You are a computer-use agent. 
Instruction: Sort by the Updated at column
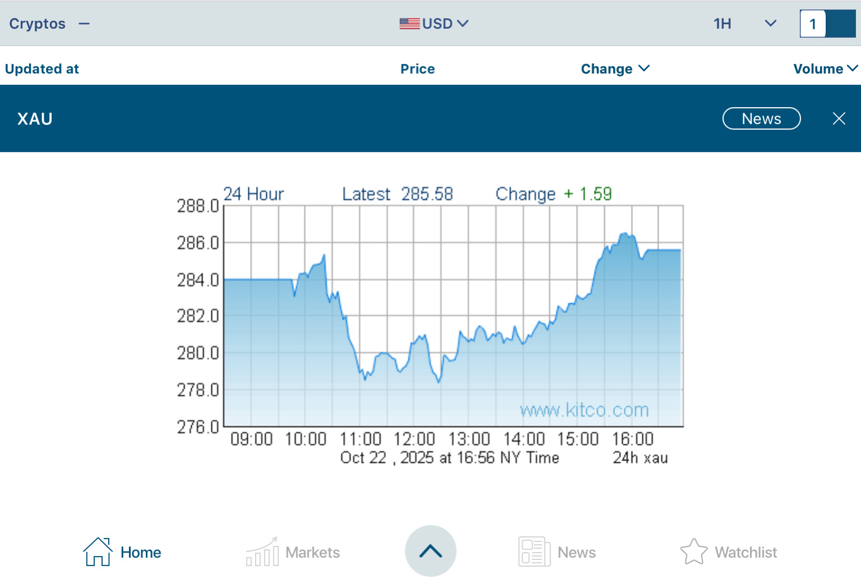[42, 69]
